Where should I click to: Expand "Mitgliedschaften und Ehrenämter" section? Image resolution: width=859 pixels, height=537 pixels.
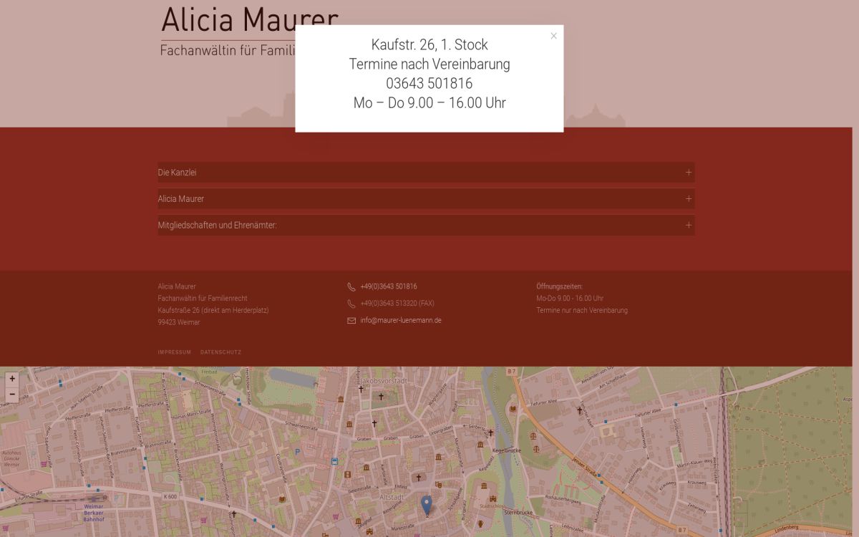217,226
